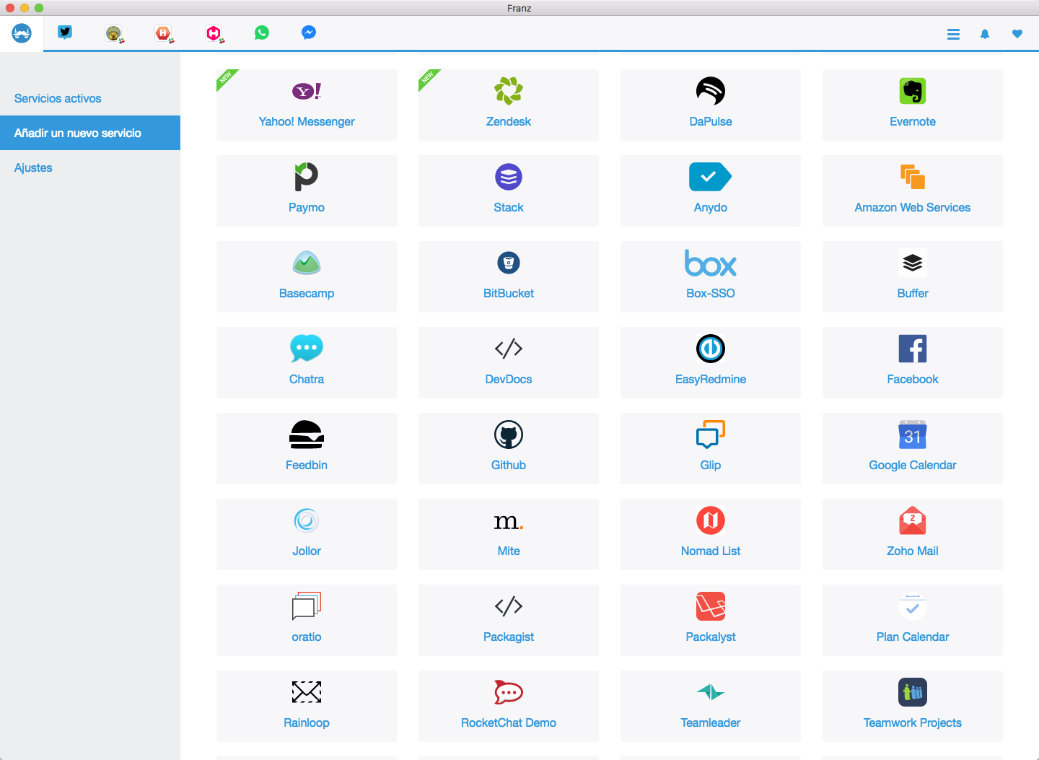Add the Amazon Web Services service
Screen dimensions: 1039x760
click(x=912, y=191)
